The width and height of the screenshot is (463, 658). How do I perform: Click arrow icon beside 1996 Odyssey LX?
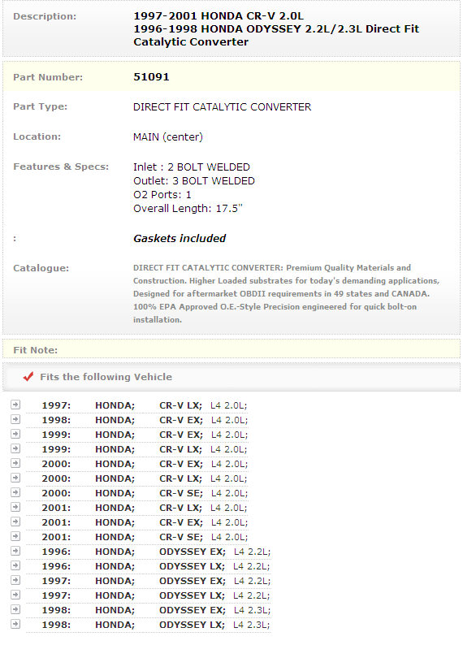(x=15, y=565)
